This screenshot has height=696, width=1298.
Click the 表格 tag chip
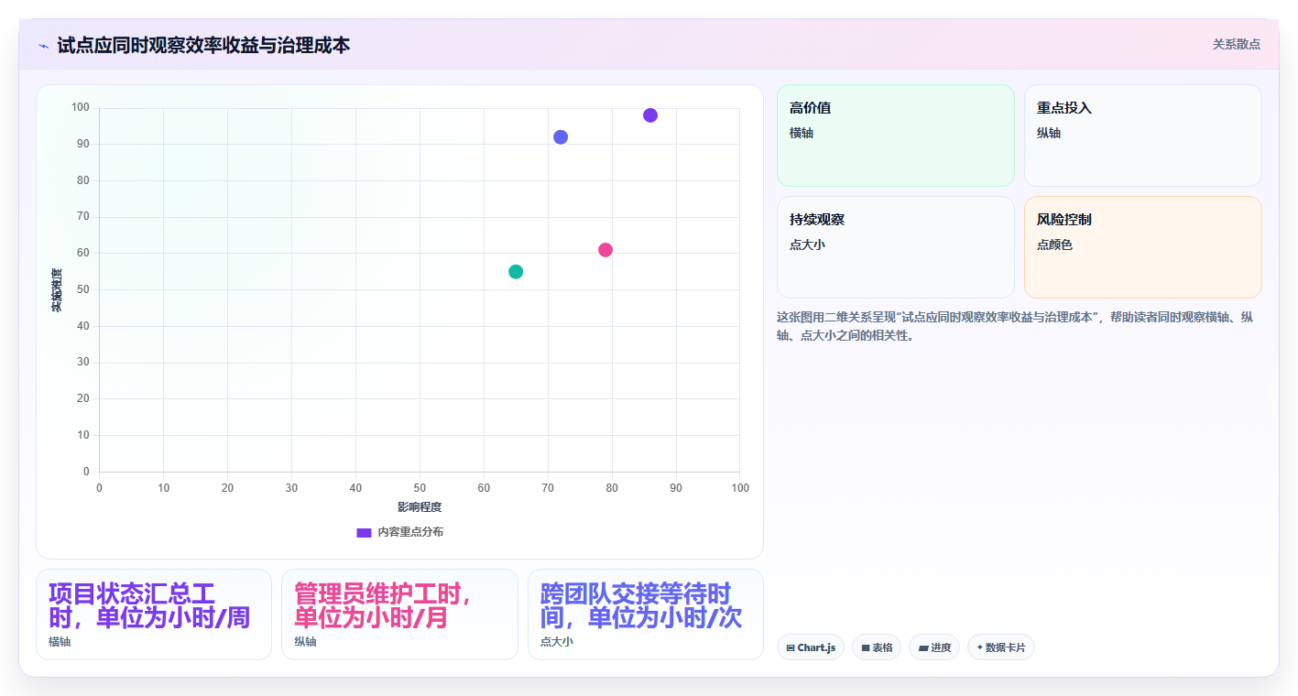[877, 647]
